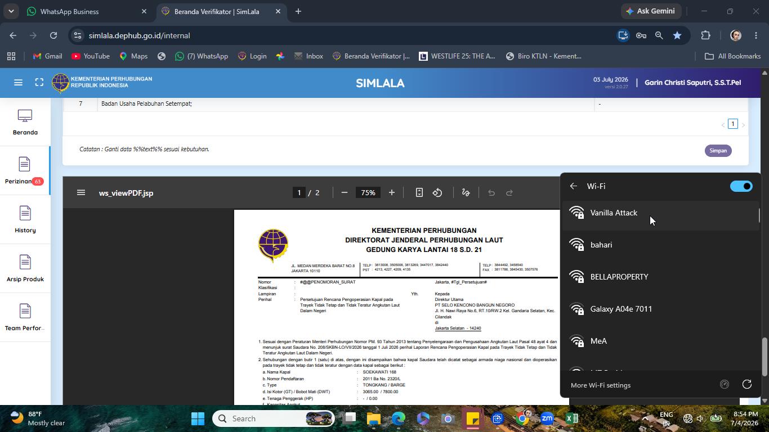Show hidden system tray icons
Screen dimensions: 769x432
pyautogui.click(x=646, y=418)
